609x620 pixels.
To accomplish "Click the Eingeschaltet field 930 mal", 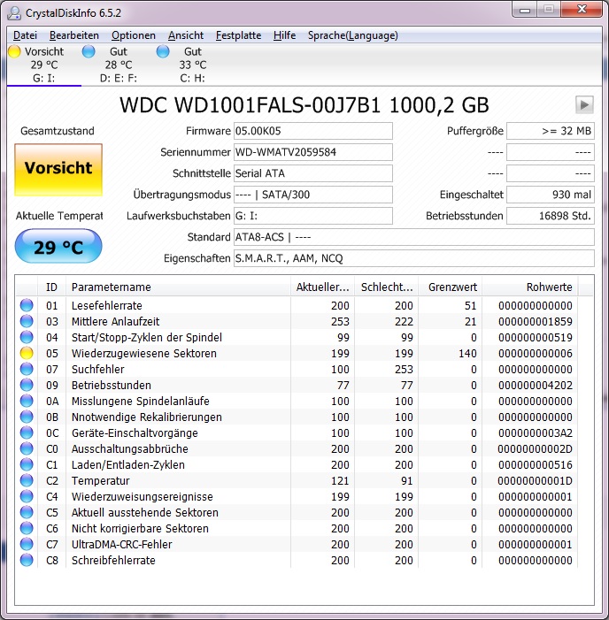I will pos(551,195).
